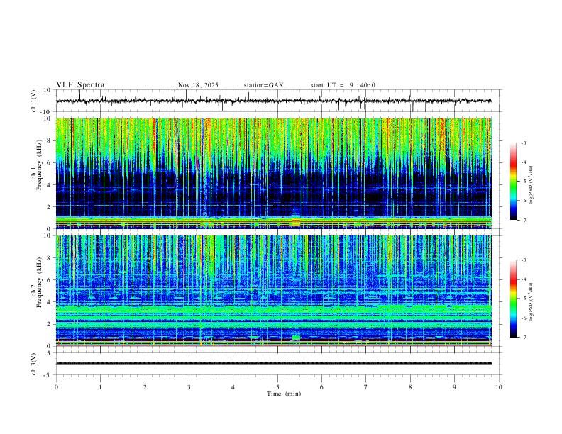Click the upper PSD color bar
Screen dimensions: 562x434
click(x=513, y=182)
